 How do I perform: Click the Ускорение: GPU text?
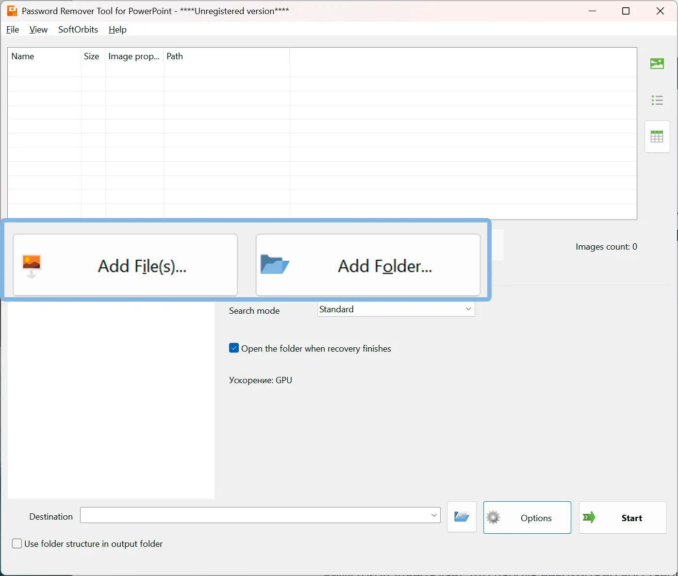261,380
